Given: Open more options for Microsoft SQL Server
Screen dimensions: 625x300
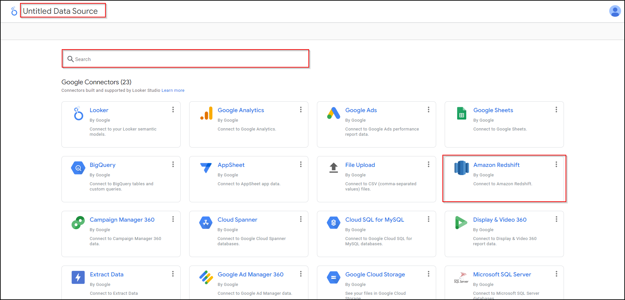Looking at the screenshot, I should [556, 274].
